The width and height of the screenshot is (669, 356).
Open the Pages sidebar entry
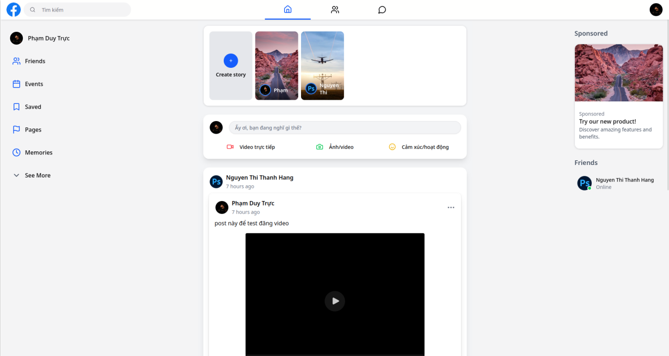click(x=33, y=129)
